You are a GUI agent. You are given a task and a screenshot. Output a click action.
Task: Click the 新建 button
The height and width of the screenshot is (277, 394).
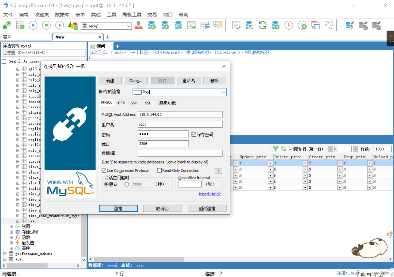pyautogui.click(x=110, y=81)
